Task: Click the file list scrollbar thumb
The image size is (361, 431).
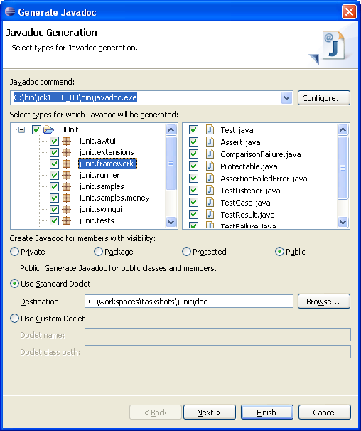Action: pos(343,167)
